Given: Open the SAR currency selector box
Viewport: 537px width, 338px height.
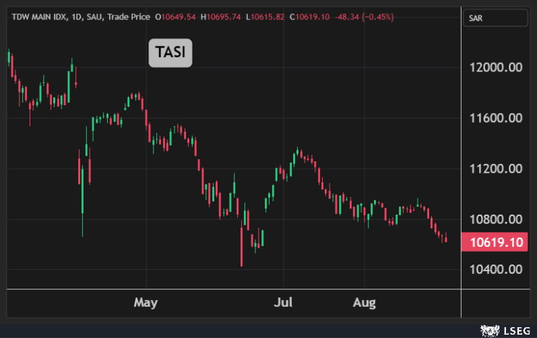Looking at the screenshot, I should 495,17.
